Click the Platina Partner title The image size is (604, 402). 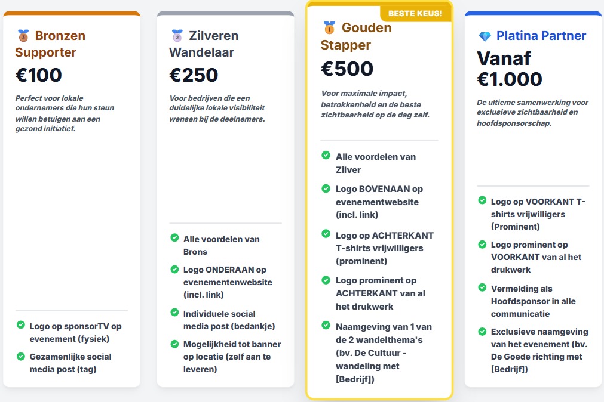(x=541, y=36)
